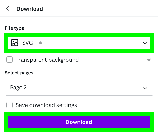Click the image file type icon
This screenshot has width=158, height=135.
tap(15, 43)
